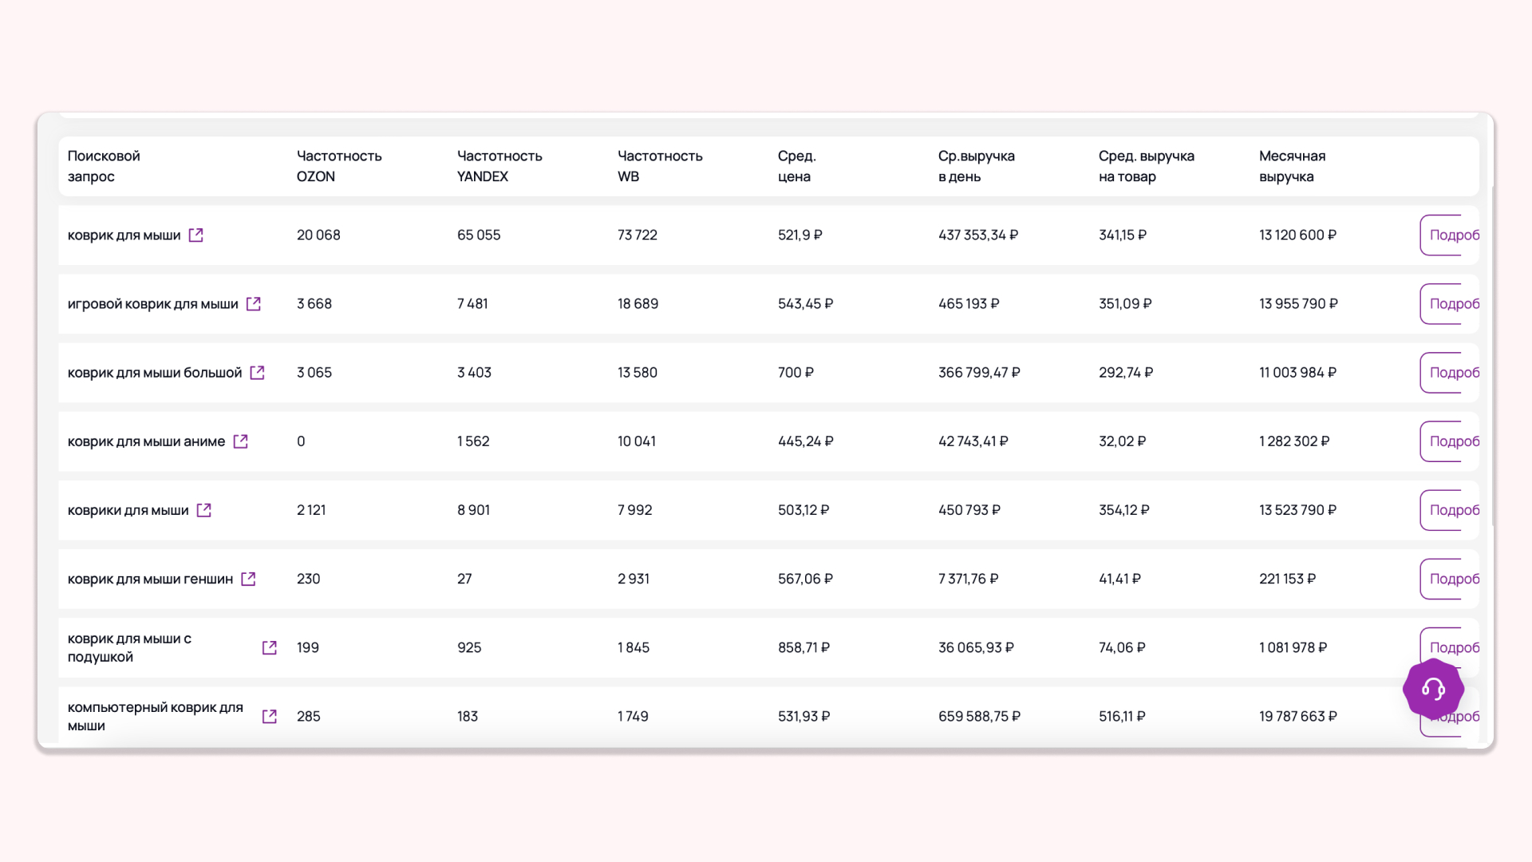Click 'Подроб' button in 'коврик для мыши' row

coord(1449,235)
